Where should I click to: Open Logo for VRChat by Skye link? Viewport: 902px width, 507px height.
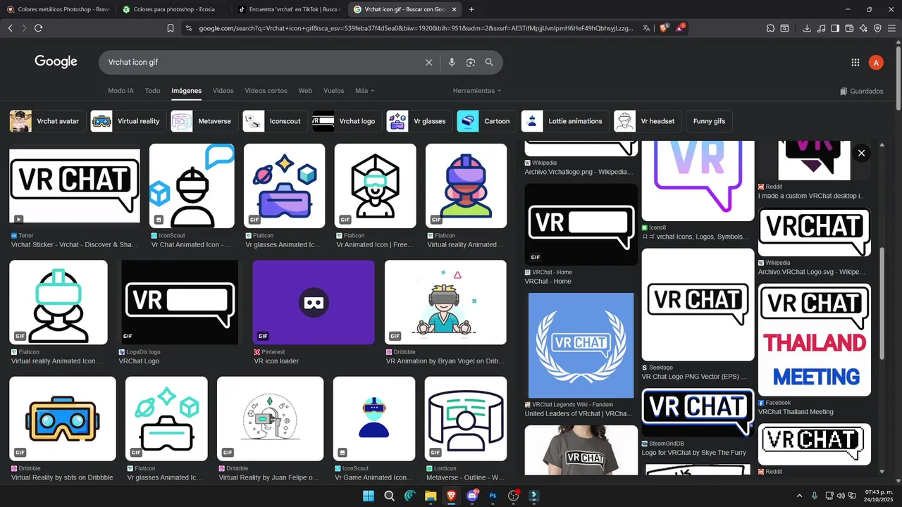coord(693,453)
